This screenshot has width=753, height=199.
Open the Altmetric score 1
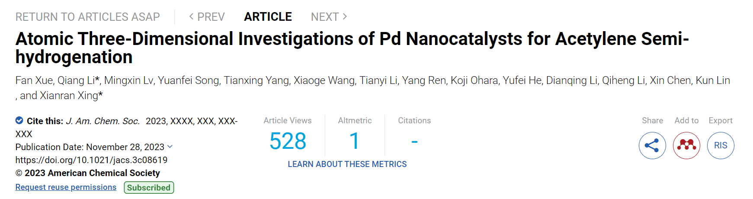[355, 141]
